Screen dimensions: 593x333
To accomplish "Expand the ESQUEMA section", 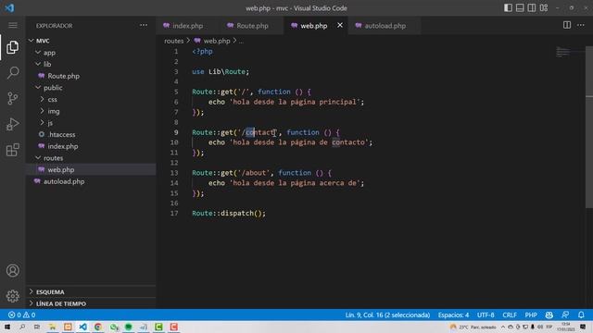I will pos(91,292).
